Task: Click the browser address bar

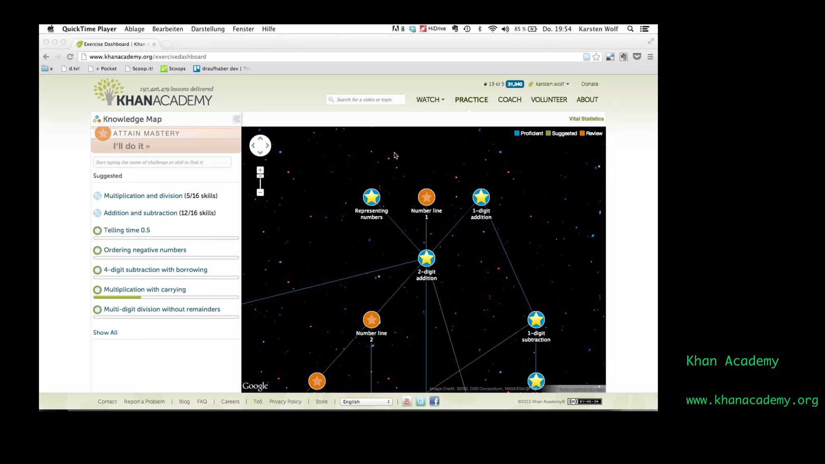Action: (x=330, y=57)
